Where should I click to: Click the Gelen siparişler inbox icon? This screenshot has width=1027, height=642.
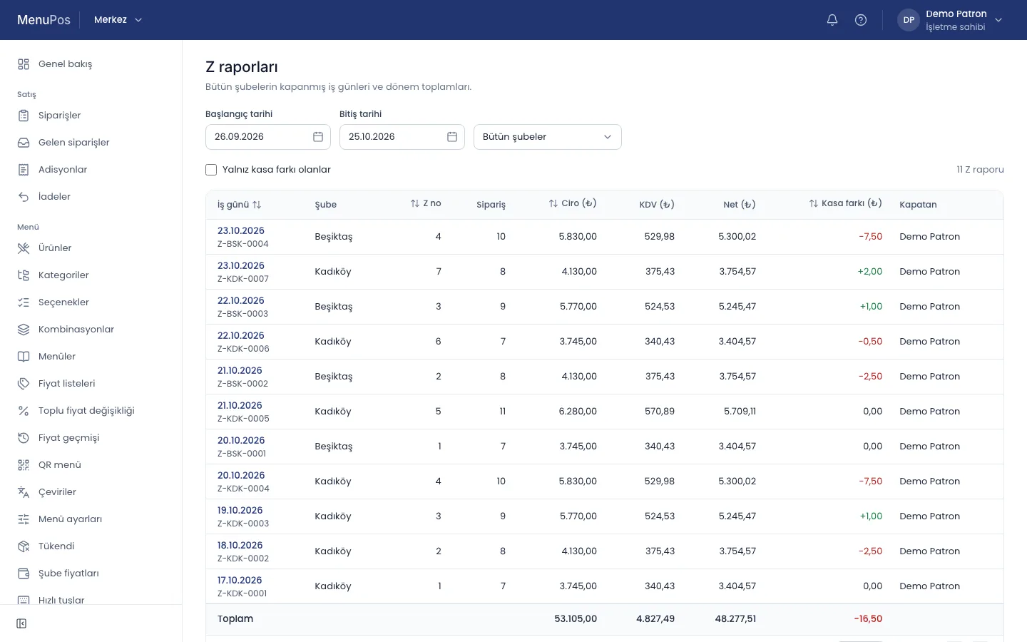point(24,143)
